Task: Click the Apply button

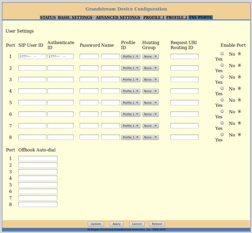Action: click(117, 224)
